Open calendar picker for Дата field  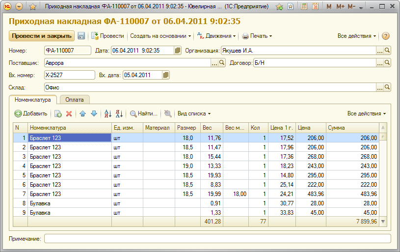178,51
